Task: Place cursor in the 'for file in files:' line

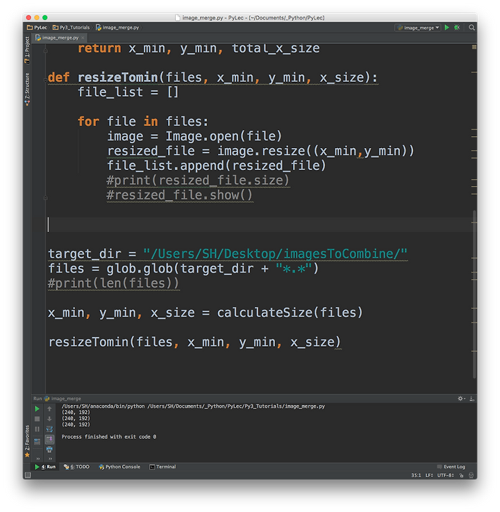Action: click(x=143, y=122)
